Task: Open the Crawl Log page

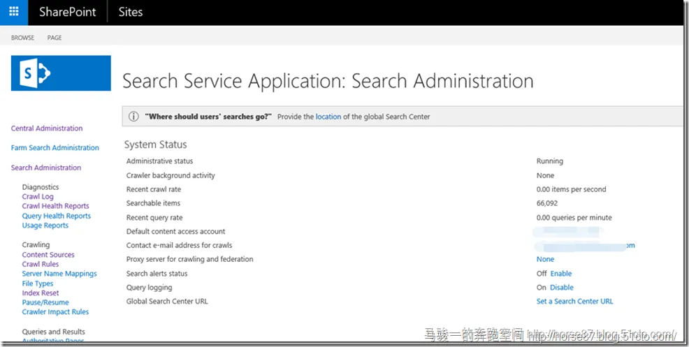Action: [x=38, y=197]
